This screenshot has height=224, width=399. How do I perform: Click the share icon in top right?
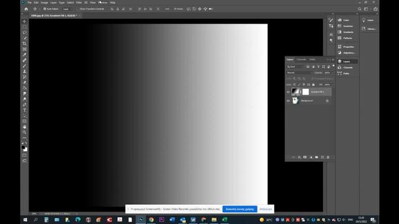coord(375,9)
